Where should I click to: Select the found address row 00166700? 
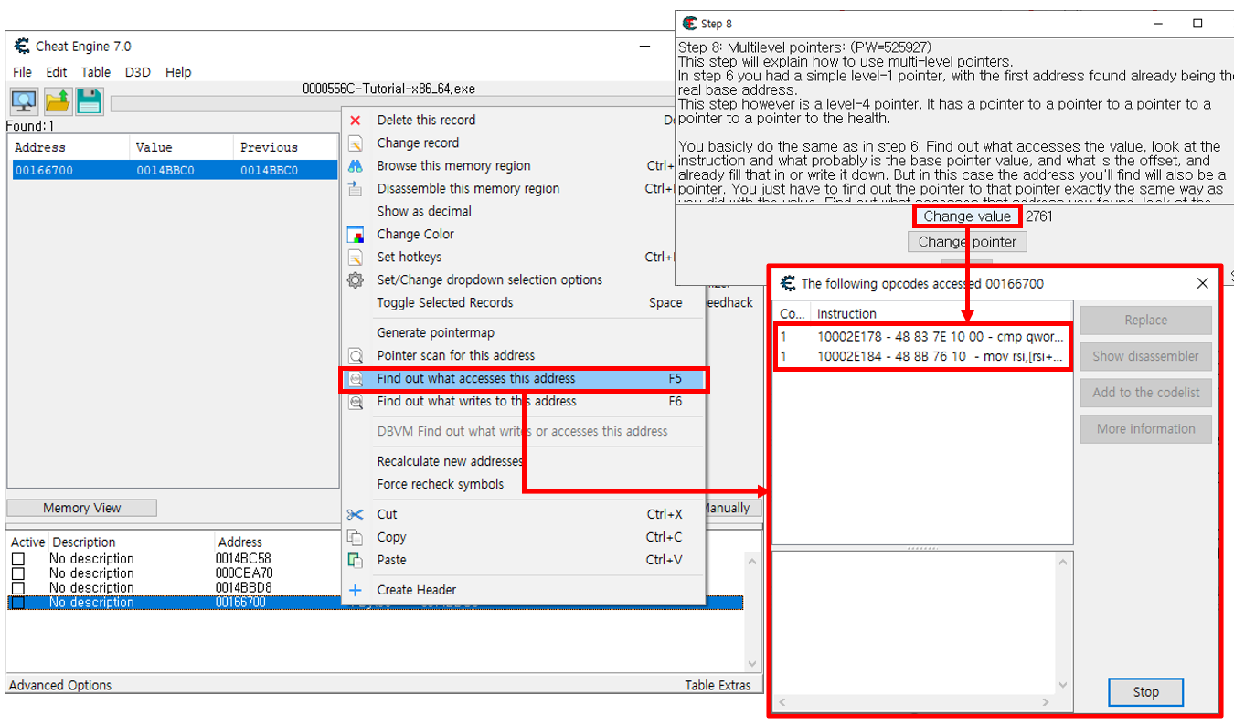(x=174, y=170)
